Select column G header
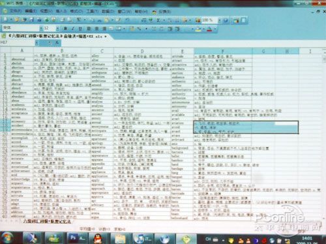 tap(263, 52)
